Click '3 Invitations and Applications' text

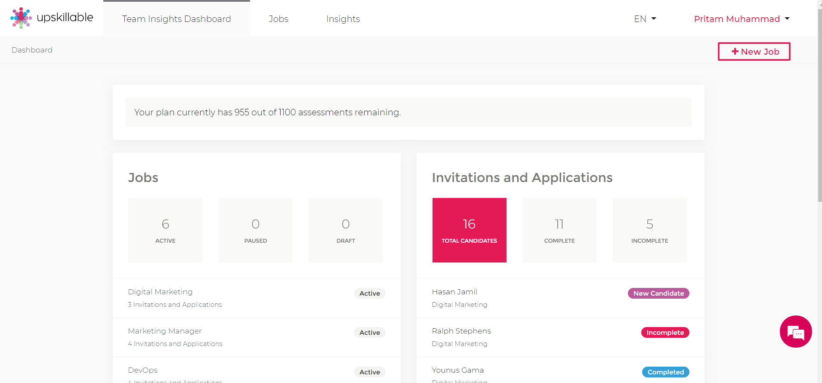click(x=175, y=305)
